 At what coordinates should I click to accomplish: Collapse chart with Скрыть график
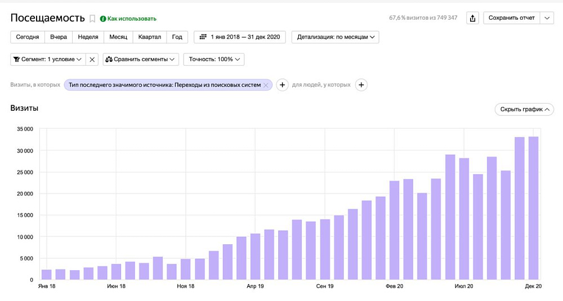pyautogui.click(x=524, y=109)
